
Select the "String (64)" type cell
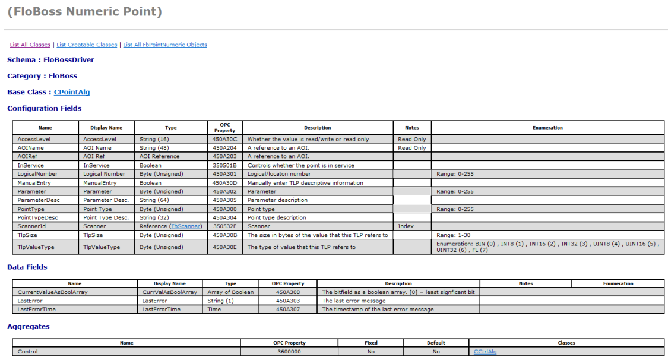pyautogui.click(x=171, y=200)
